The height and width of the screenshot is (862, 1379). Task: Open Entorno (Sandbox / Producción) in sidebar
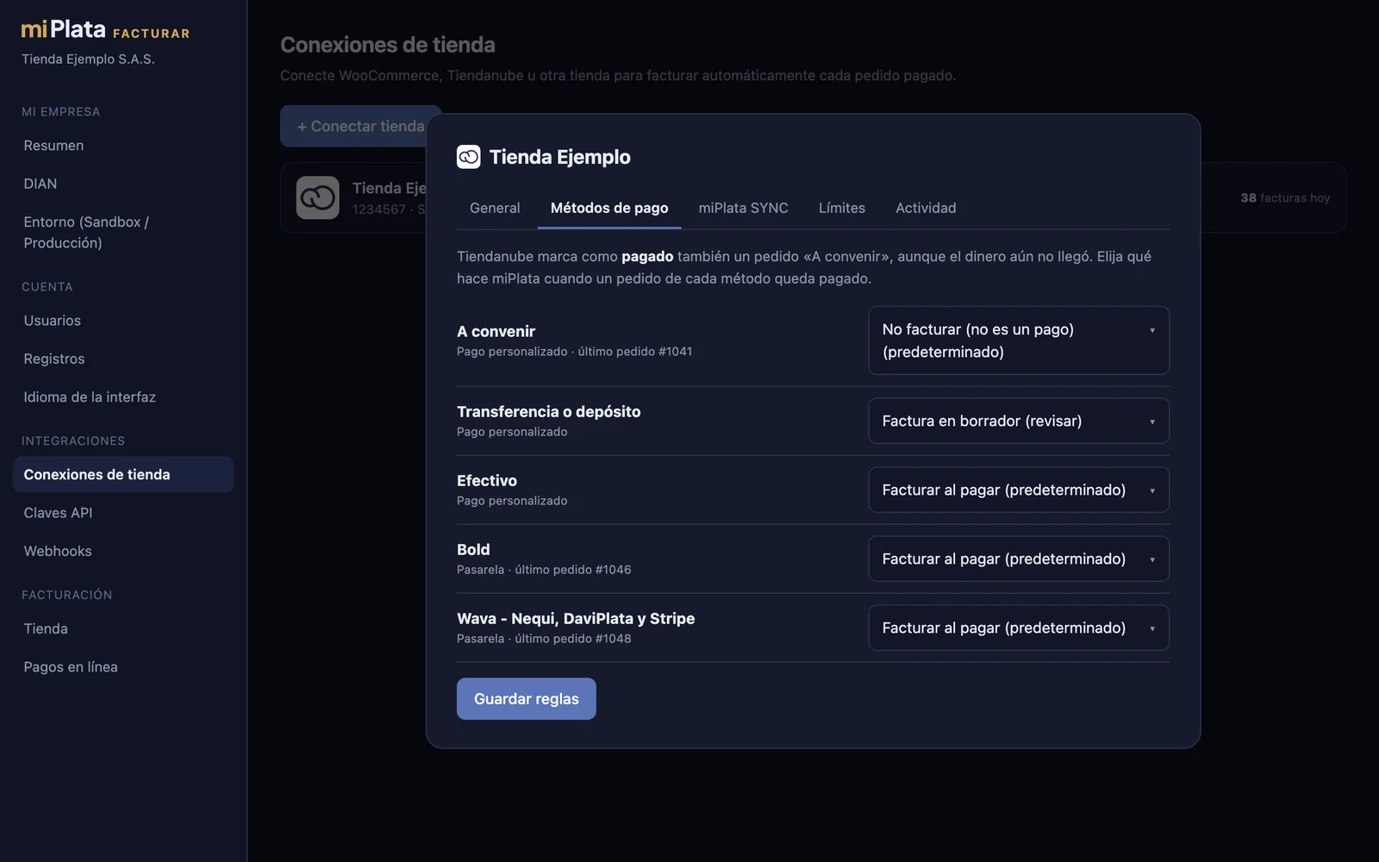(x=123, y=233)
